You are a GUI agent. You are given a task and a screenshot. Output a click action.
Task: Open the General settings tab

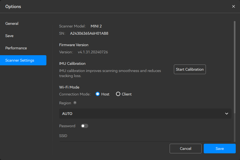(x=12, y=23)
